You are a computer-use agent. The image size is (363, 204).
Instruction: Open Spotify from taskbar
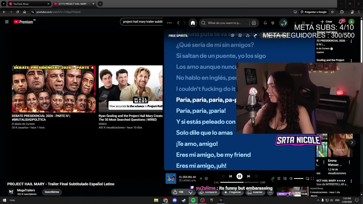tap(193, 200)
